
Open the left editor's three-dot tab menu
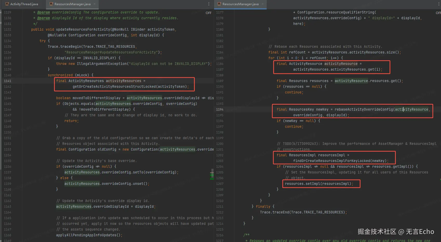click(x=209, y=4)
